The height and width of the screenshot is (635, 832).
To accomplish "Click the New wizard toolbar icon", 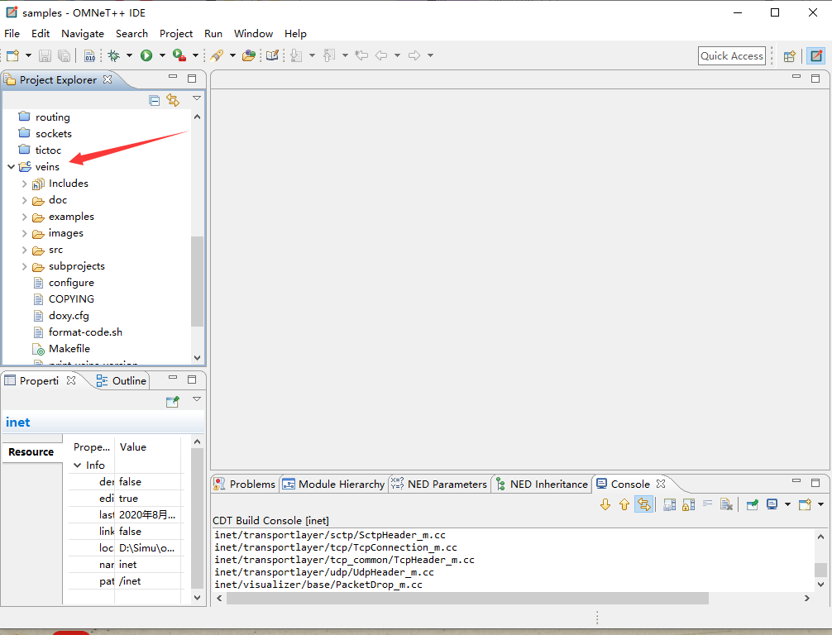I will click(x=12, y=55).
